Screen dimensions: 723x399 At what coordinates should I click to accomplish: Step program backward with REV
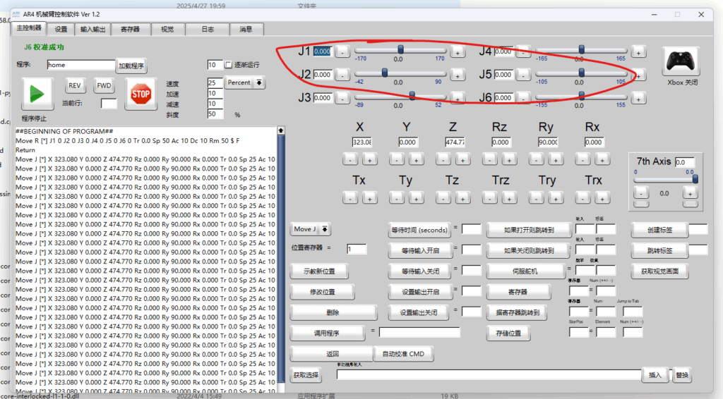pos(76,85)
